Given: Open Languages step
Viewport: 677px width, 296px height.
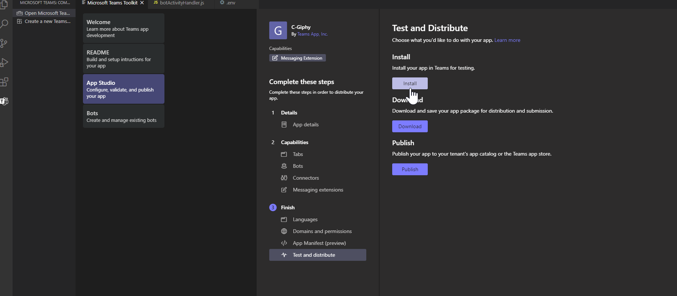Looking at the screenshot, I should 318,219.
